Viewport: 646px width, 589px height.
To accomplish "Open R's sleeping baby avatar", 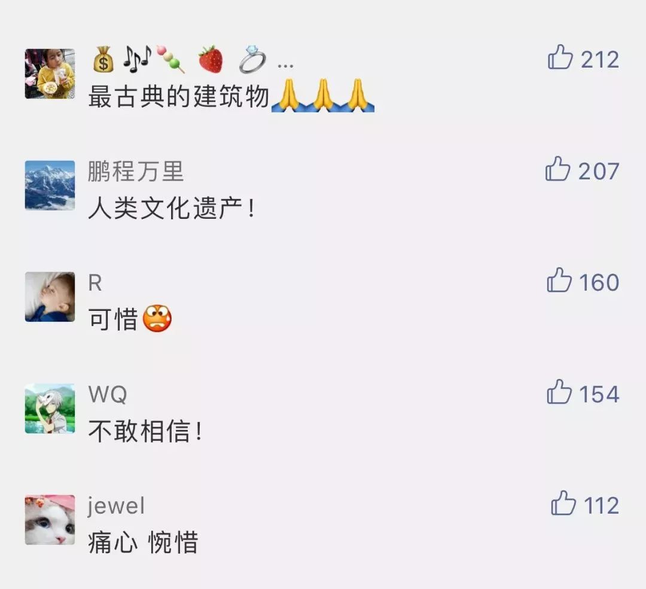I will click(50, 297).
